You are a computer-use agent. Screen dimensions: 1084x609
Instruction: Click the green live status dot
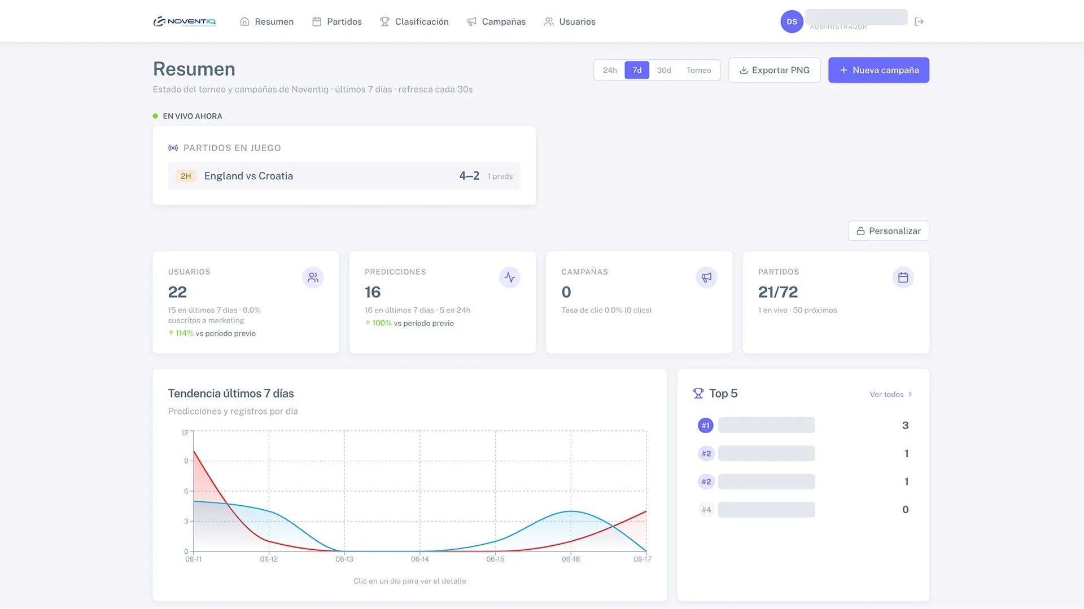155,116
